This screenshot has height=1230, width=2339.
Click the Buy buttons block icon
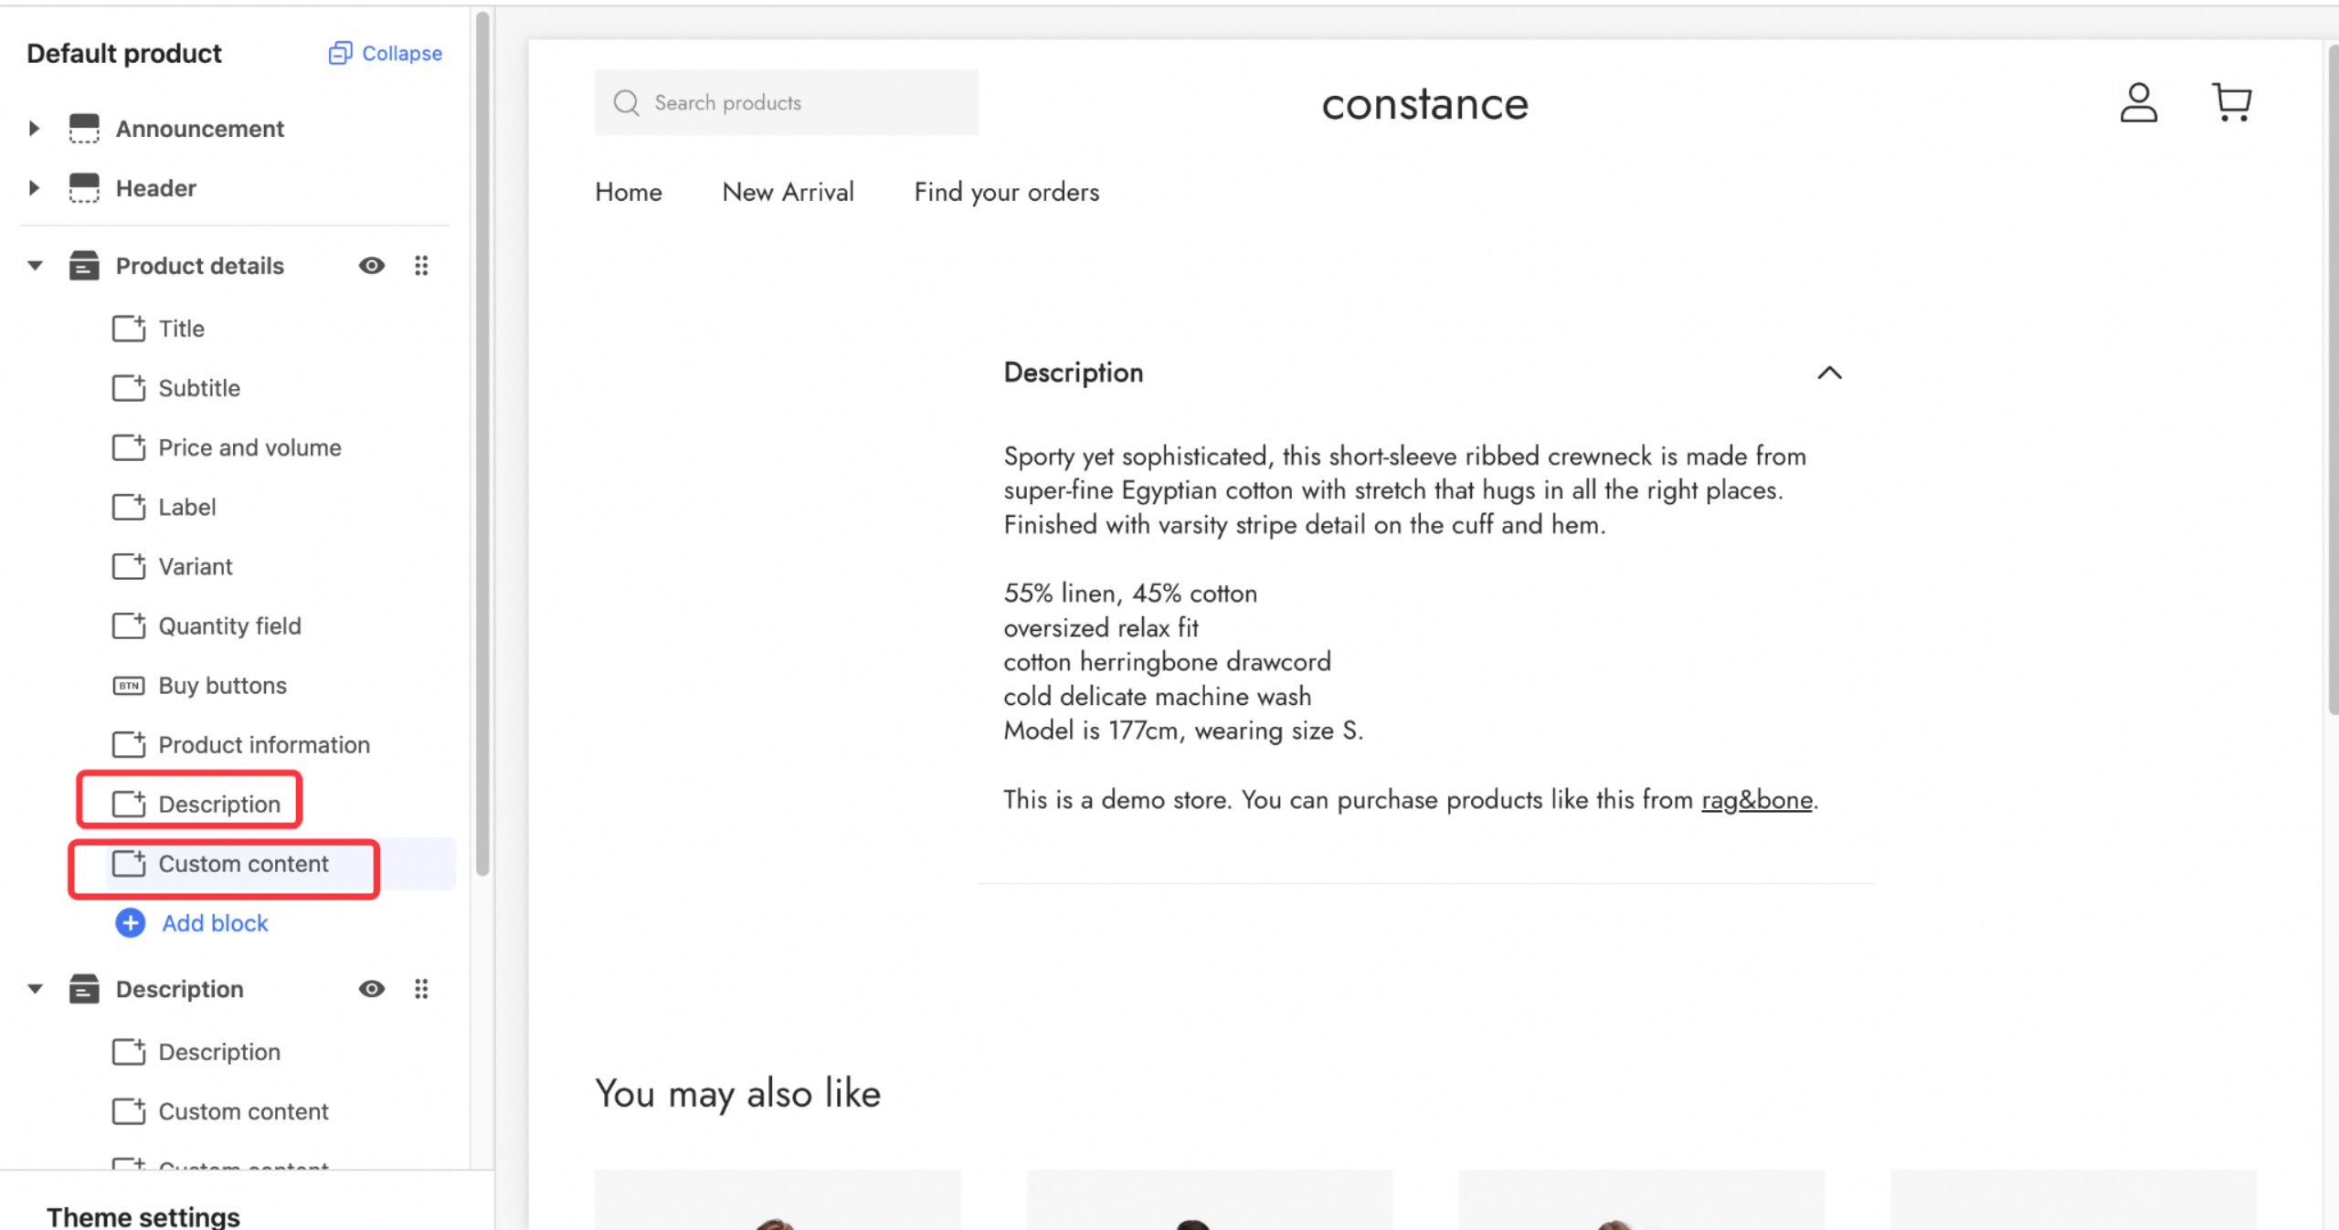(x=128, y=686)
